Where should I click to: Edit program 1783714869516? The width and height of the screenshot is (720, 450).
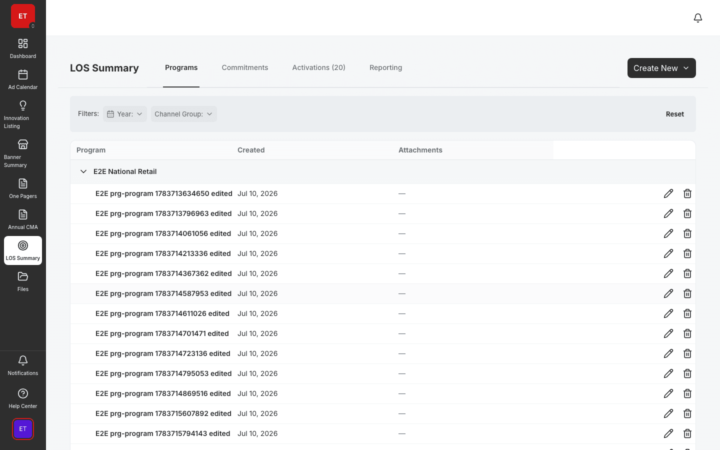[x=668, y=393]
